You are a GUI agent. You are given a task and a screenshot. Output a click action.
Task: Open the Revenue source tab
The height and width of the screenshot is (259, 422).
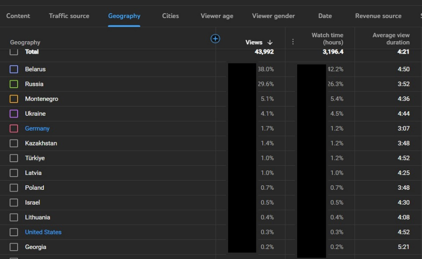pyautogui.click(x=378, y=16)
